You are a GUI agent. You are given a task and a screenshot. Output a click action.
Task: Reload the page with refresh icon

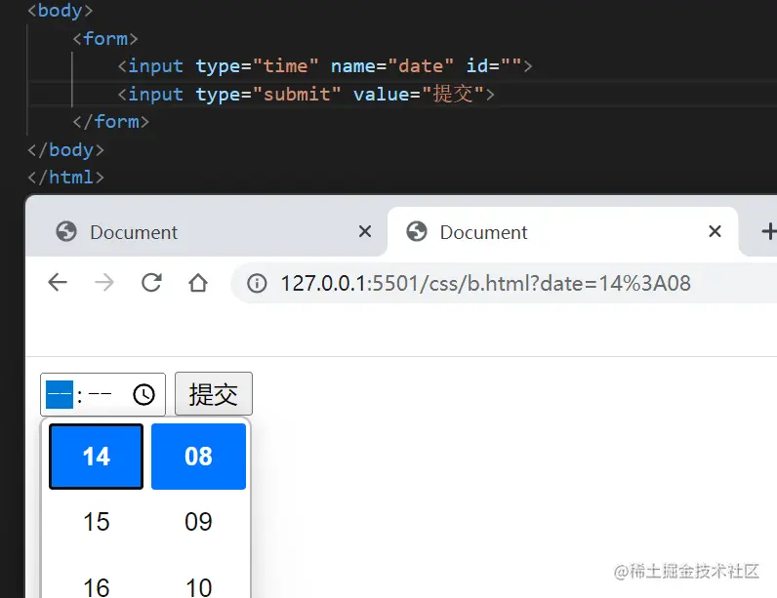(x=151, y=283)
